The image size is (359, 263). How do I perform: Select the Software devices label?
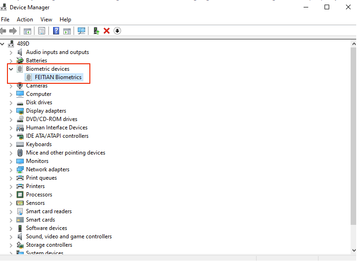(47, 228)
